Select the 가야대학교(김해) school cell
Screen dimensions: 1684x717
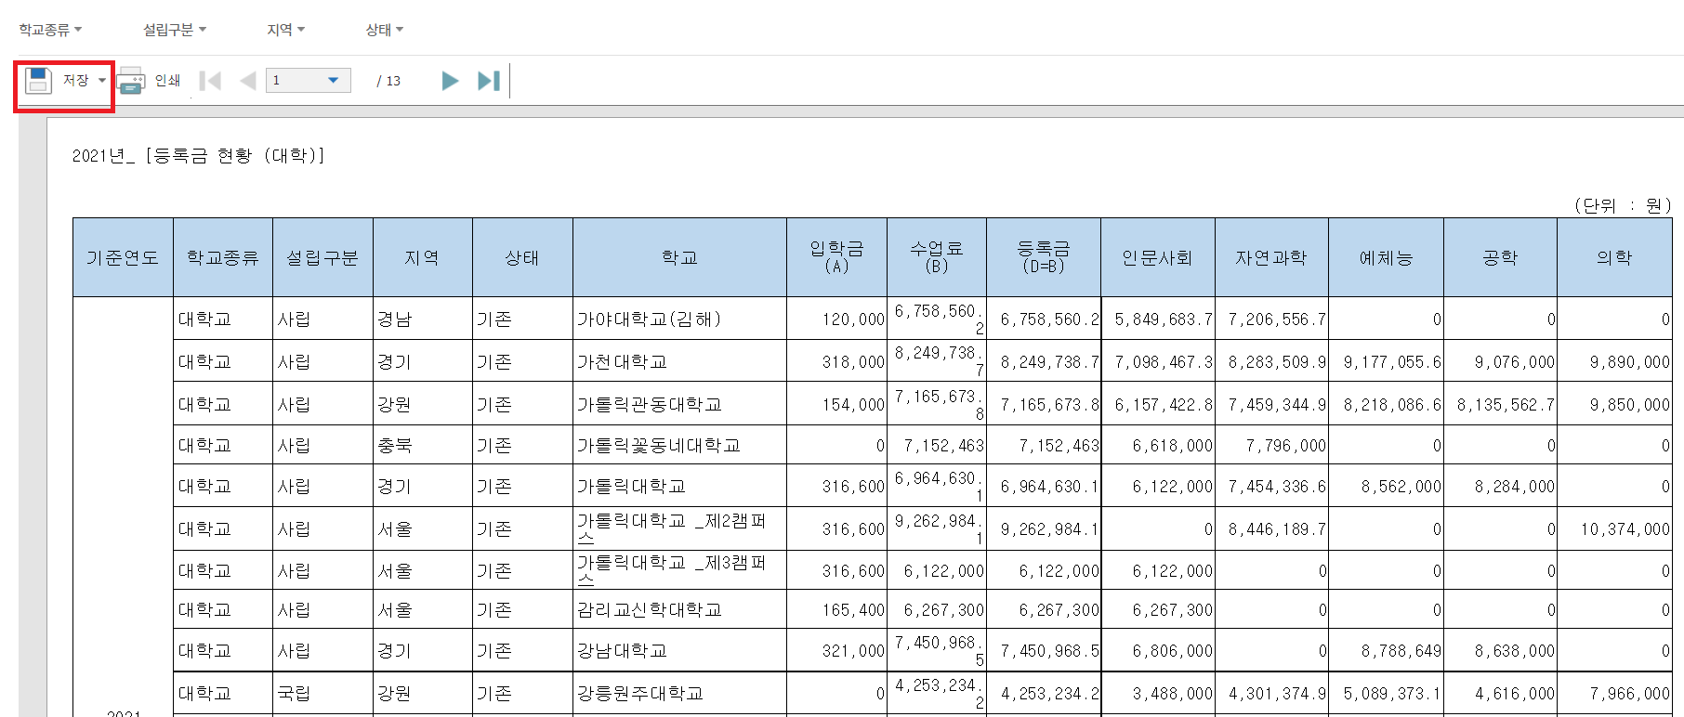coord(679,319)
